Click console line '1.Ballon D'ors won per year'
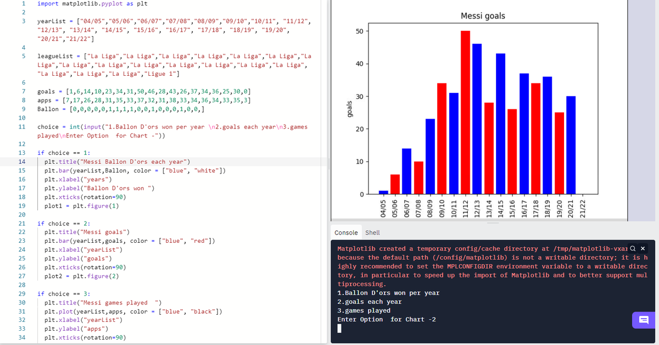 [x=388, y=293]
